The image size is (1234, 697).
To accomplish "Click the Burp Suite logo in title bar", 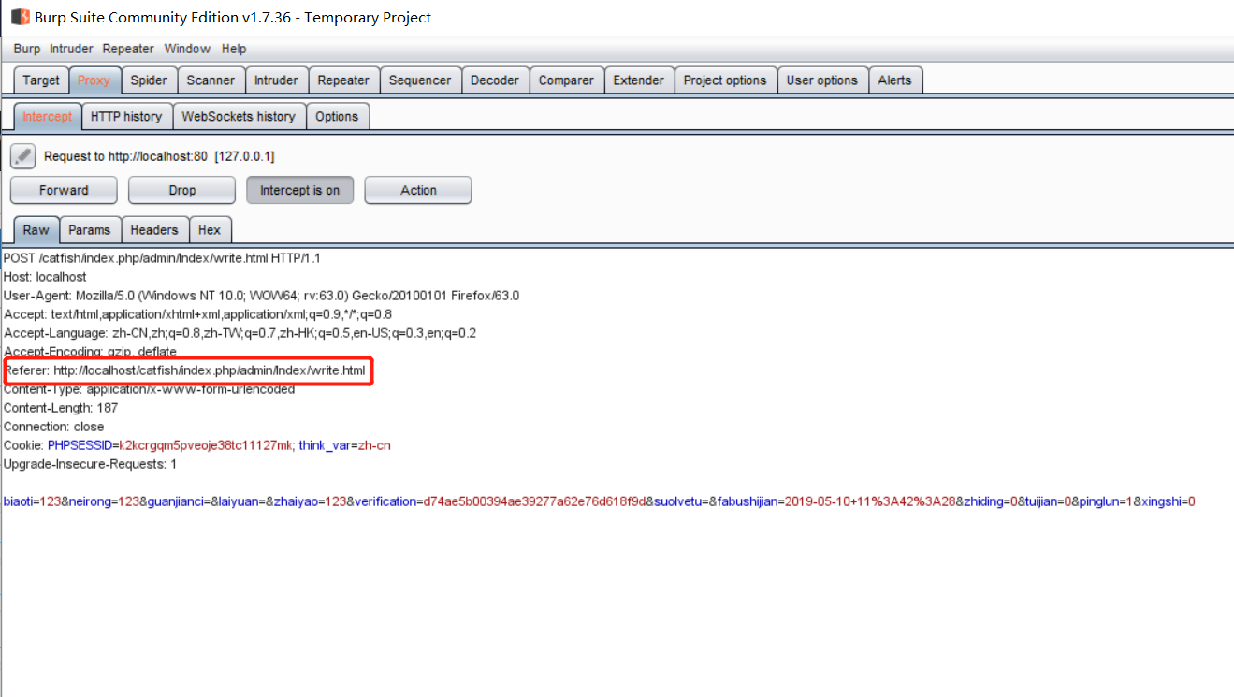I will (x=20, y=17).
